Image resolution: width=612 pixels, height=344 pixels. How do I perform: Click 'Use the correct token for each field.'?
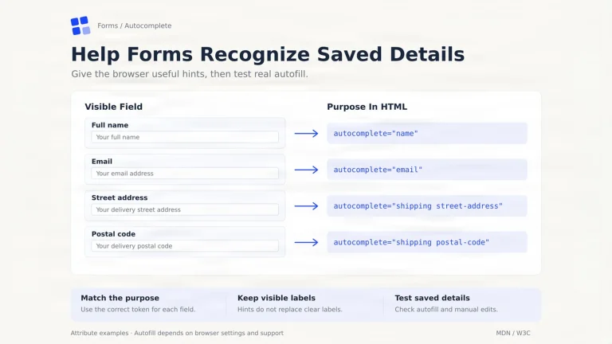click(x=138, y=309)
